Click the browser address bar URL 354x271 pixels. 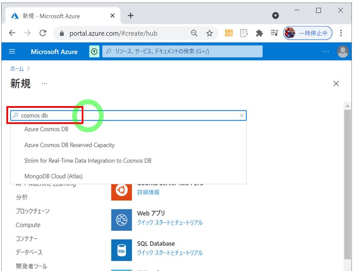[x=113, y=34]
